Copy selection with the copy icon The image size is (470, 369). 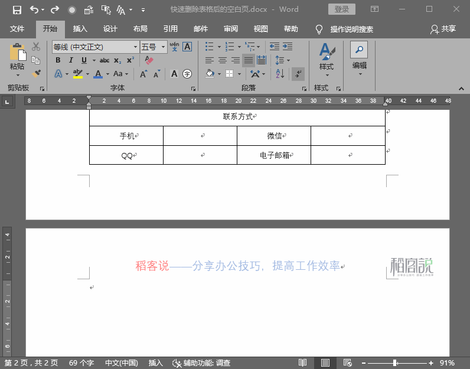[x=35, y=60]
